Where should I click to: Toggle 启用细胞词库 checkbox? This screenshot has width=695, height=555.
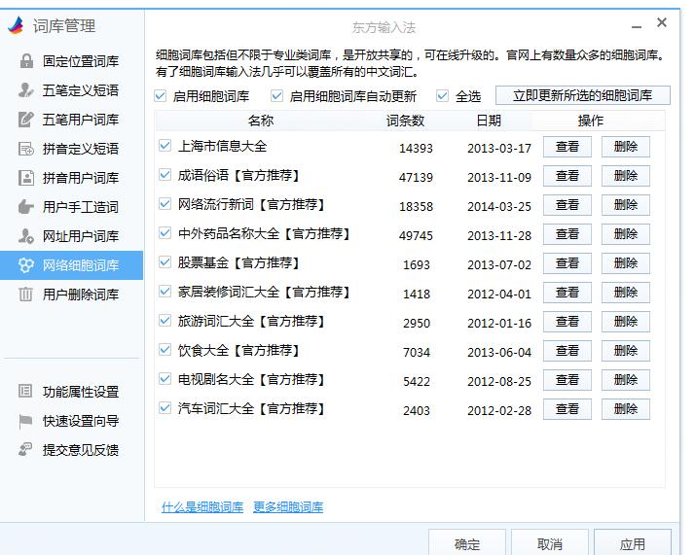161,95
